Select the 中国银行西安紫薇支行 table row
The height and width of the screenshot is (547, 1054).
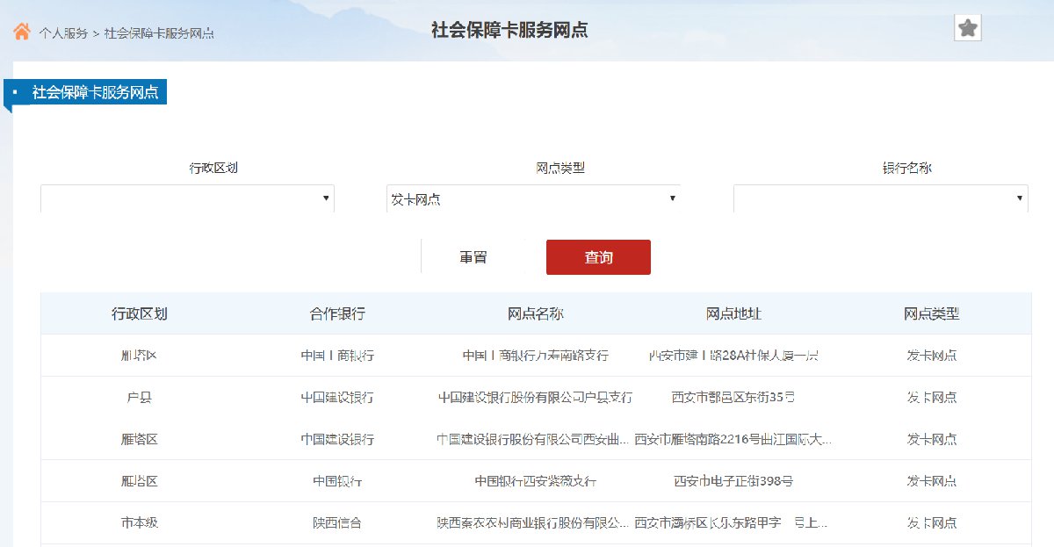pyautogui.click(x=535, y=481)
